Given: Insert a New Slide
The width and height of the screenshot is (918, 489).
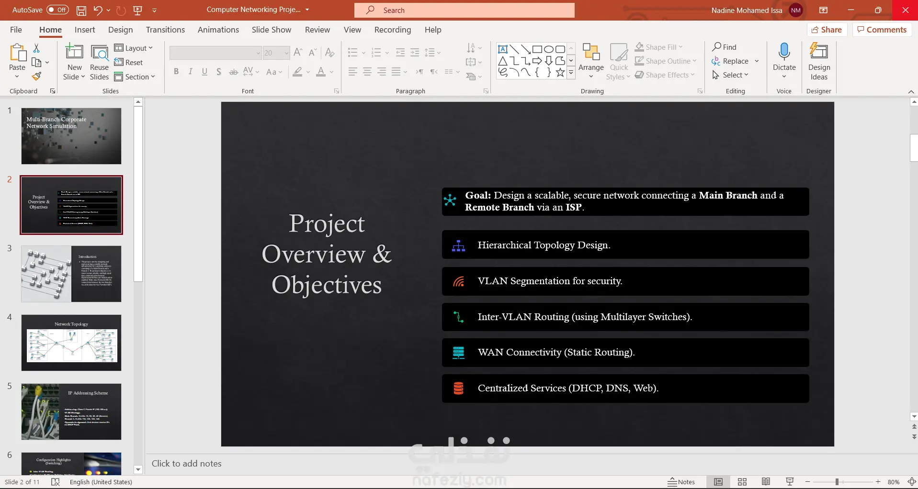Looking at the screenshot, I should (x=74, y=62).
